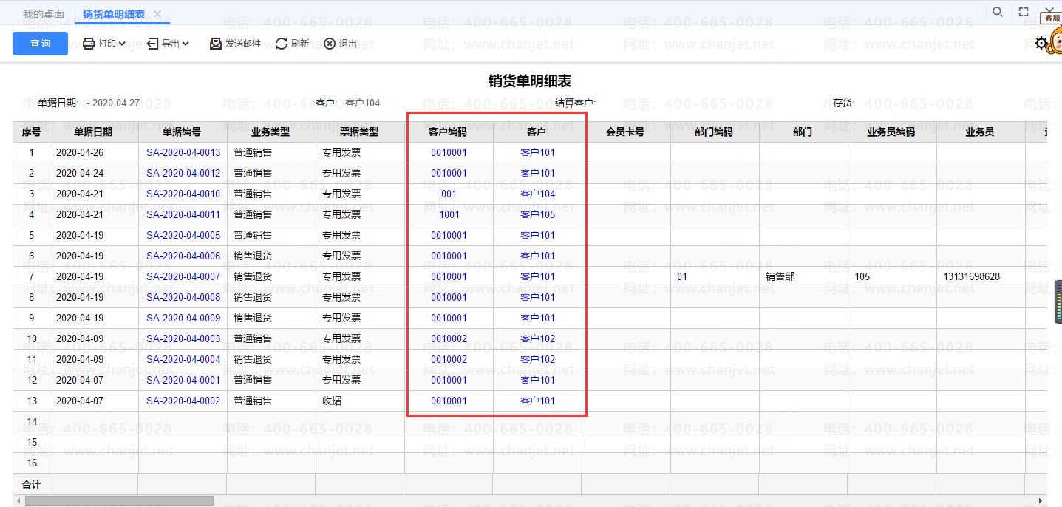Open document SA-2020-04-0012
The width and height of the screenshot is (1062, 507).
(x=183, y=174)
